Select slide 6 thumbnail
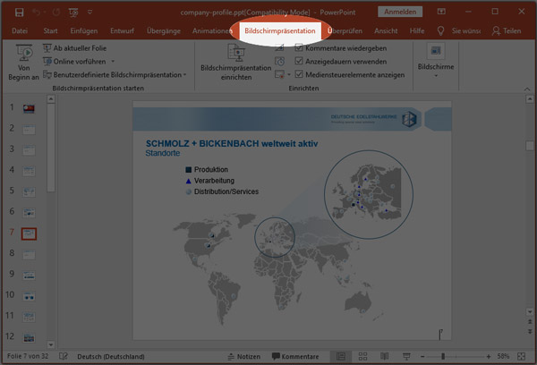 pos(29,213)
